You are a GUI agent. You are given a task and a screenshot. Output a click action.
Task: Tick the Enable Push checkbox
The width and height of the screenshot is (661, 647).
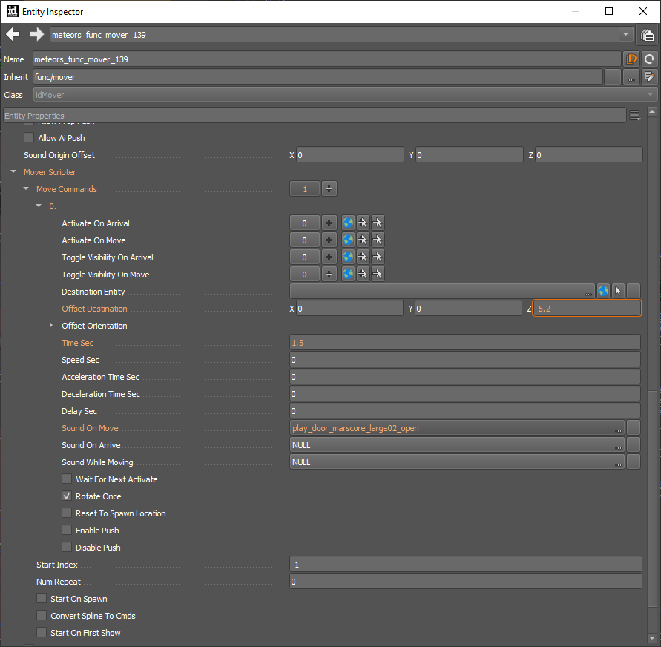point(67,531)
